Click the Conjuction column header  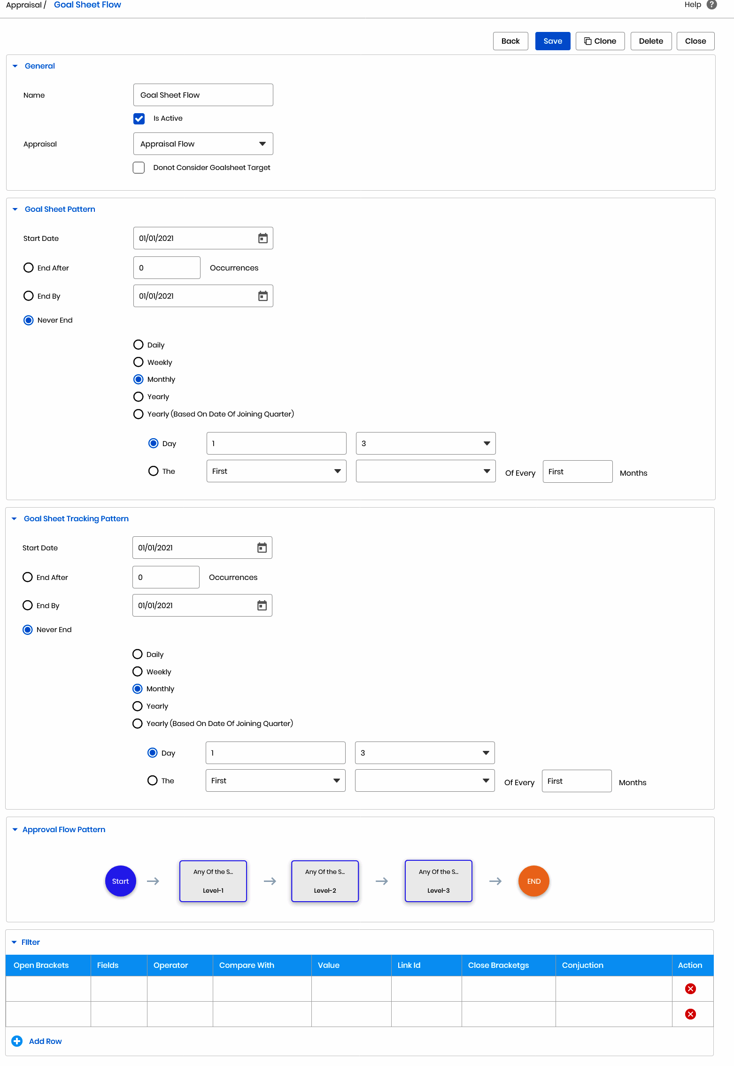click(582, 965)
